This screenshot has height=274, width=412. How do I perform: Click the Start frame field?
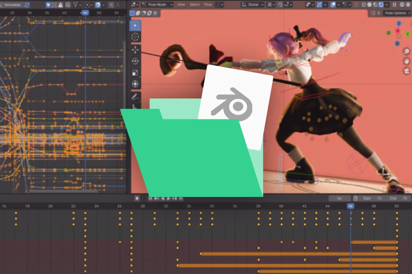click(x=372, y=199)
